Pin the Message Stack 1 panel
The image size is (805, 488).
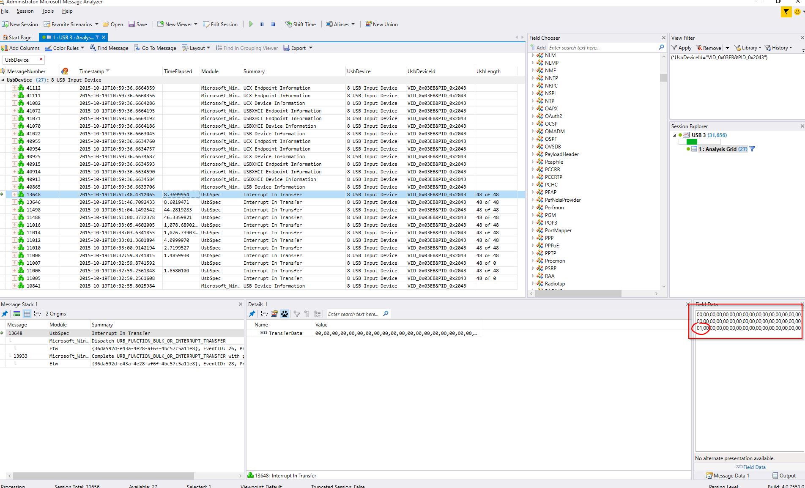pos(5,313)
